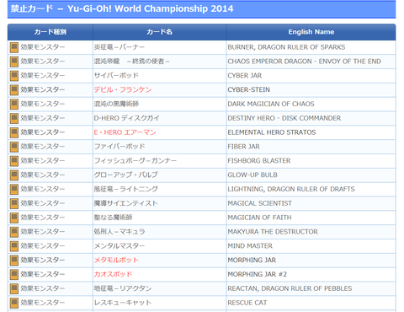Select the 聖なる魔術師 card name

point(113,218)
